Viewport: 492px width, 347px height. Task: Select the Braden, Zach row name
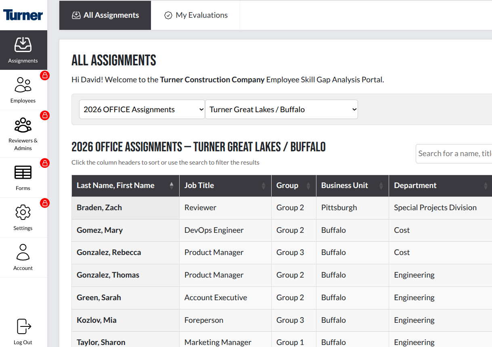[x=99, y=207]
